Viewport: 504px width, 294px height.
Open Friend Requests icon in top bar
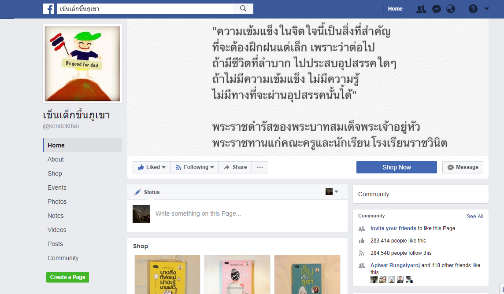coord(421,9)
